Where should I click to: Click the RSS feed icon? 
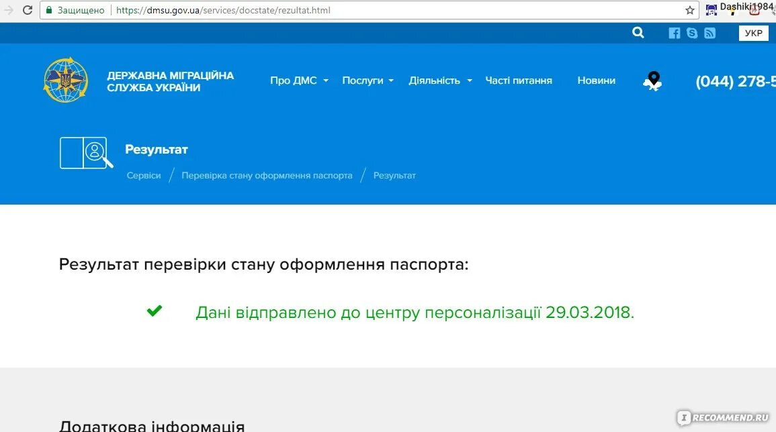709,32
